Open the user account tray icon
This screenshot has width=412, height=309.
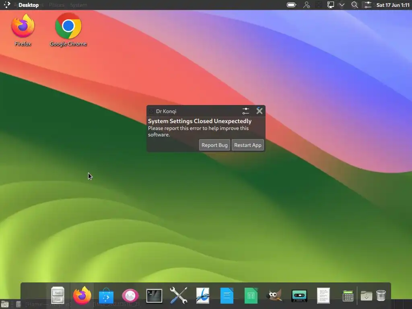point(306,5)
